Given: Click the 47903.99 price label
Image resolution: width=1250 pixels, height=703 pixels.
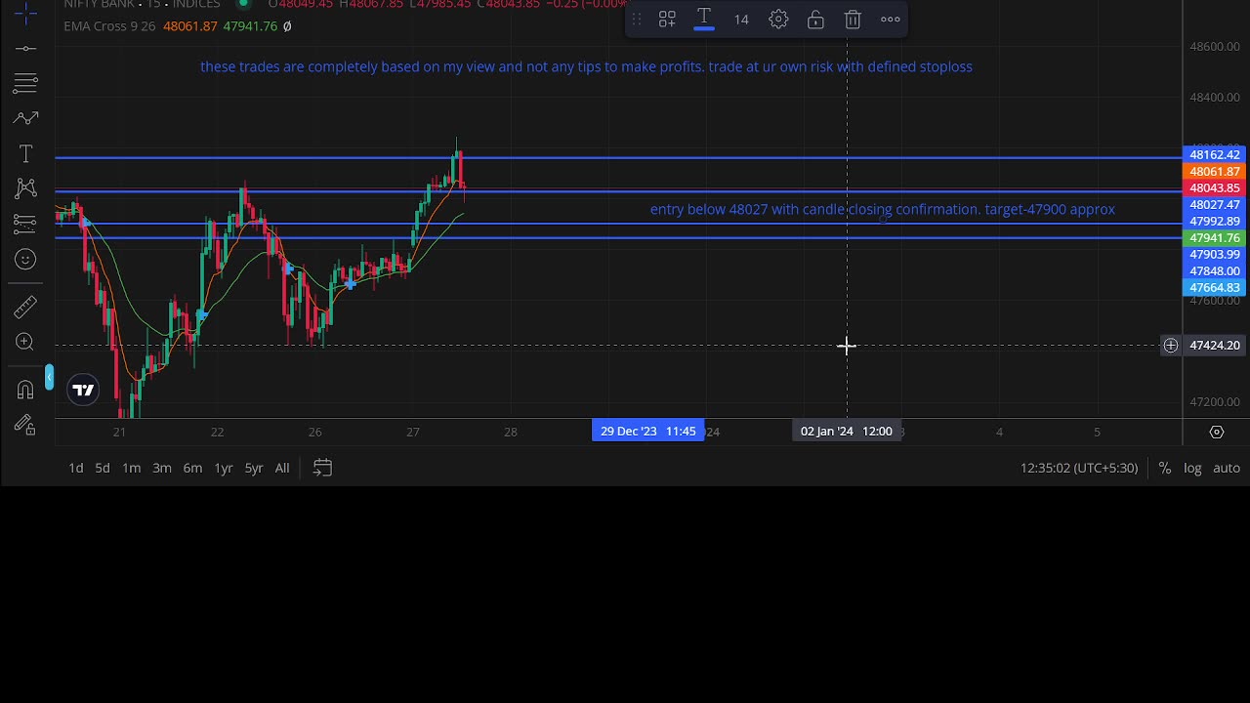Looking at the screenshot, I should [x=1214, y=255].
